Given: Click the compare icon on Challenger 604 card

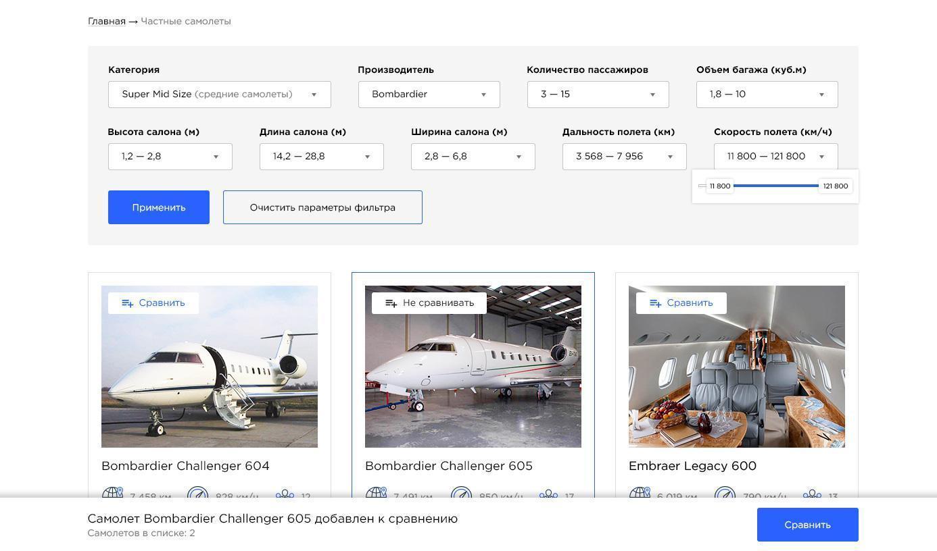Looking at the screenshot, I should [x=127, y=303].
